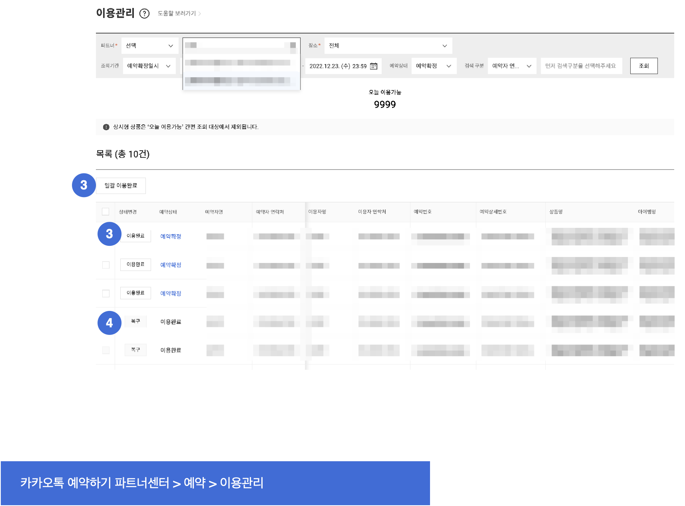This screenshot has width=685, height=506.
Task: Check the checkbox in the second reservation row
Action: [x=106, y=265]
